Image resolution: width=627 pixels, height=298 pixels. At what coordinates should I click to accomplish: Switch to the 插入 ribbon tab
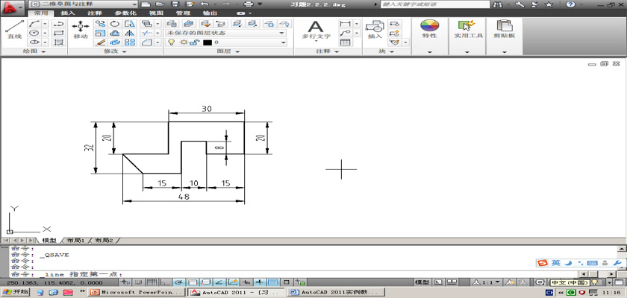(68, 13)
